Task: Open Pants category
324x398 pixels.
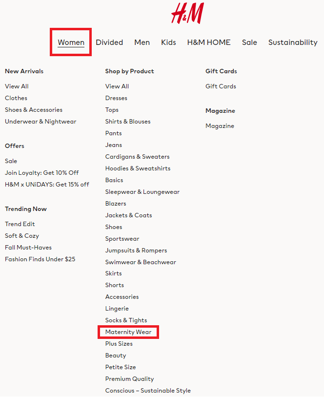Action: [113, 133]
